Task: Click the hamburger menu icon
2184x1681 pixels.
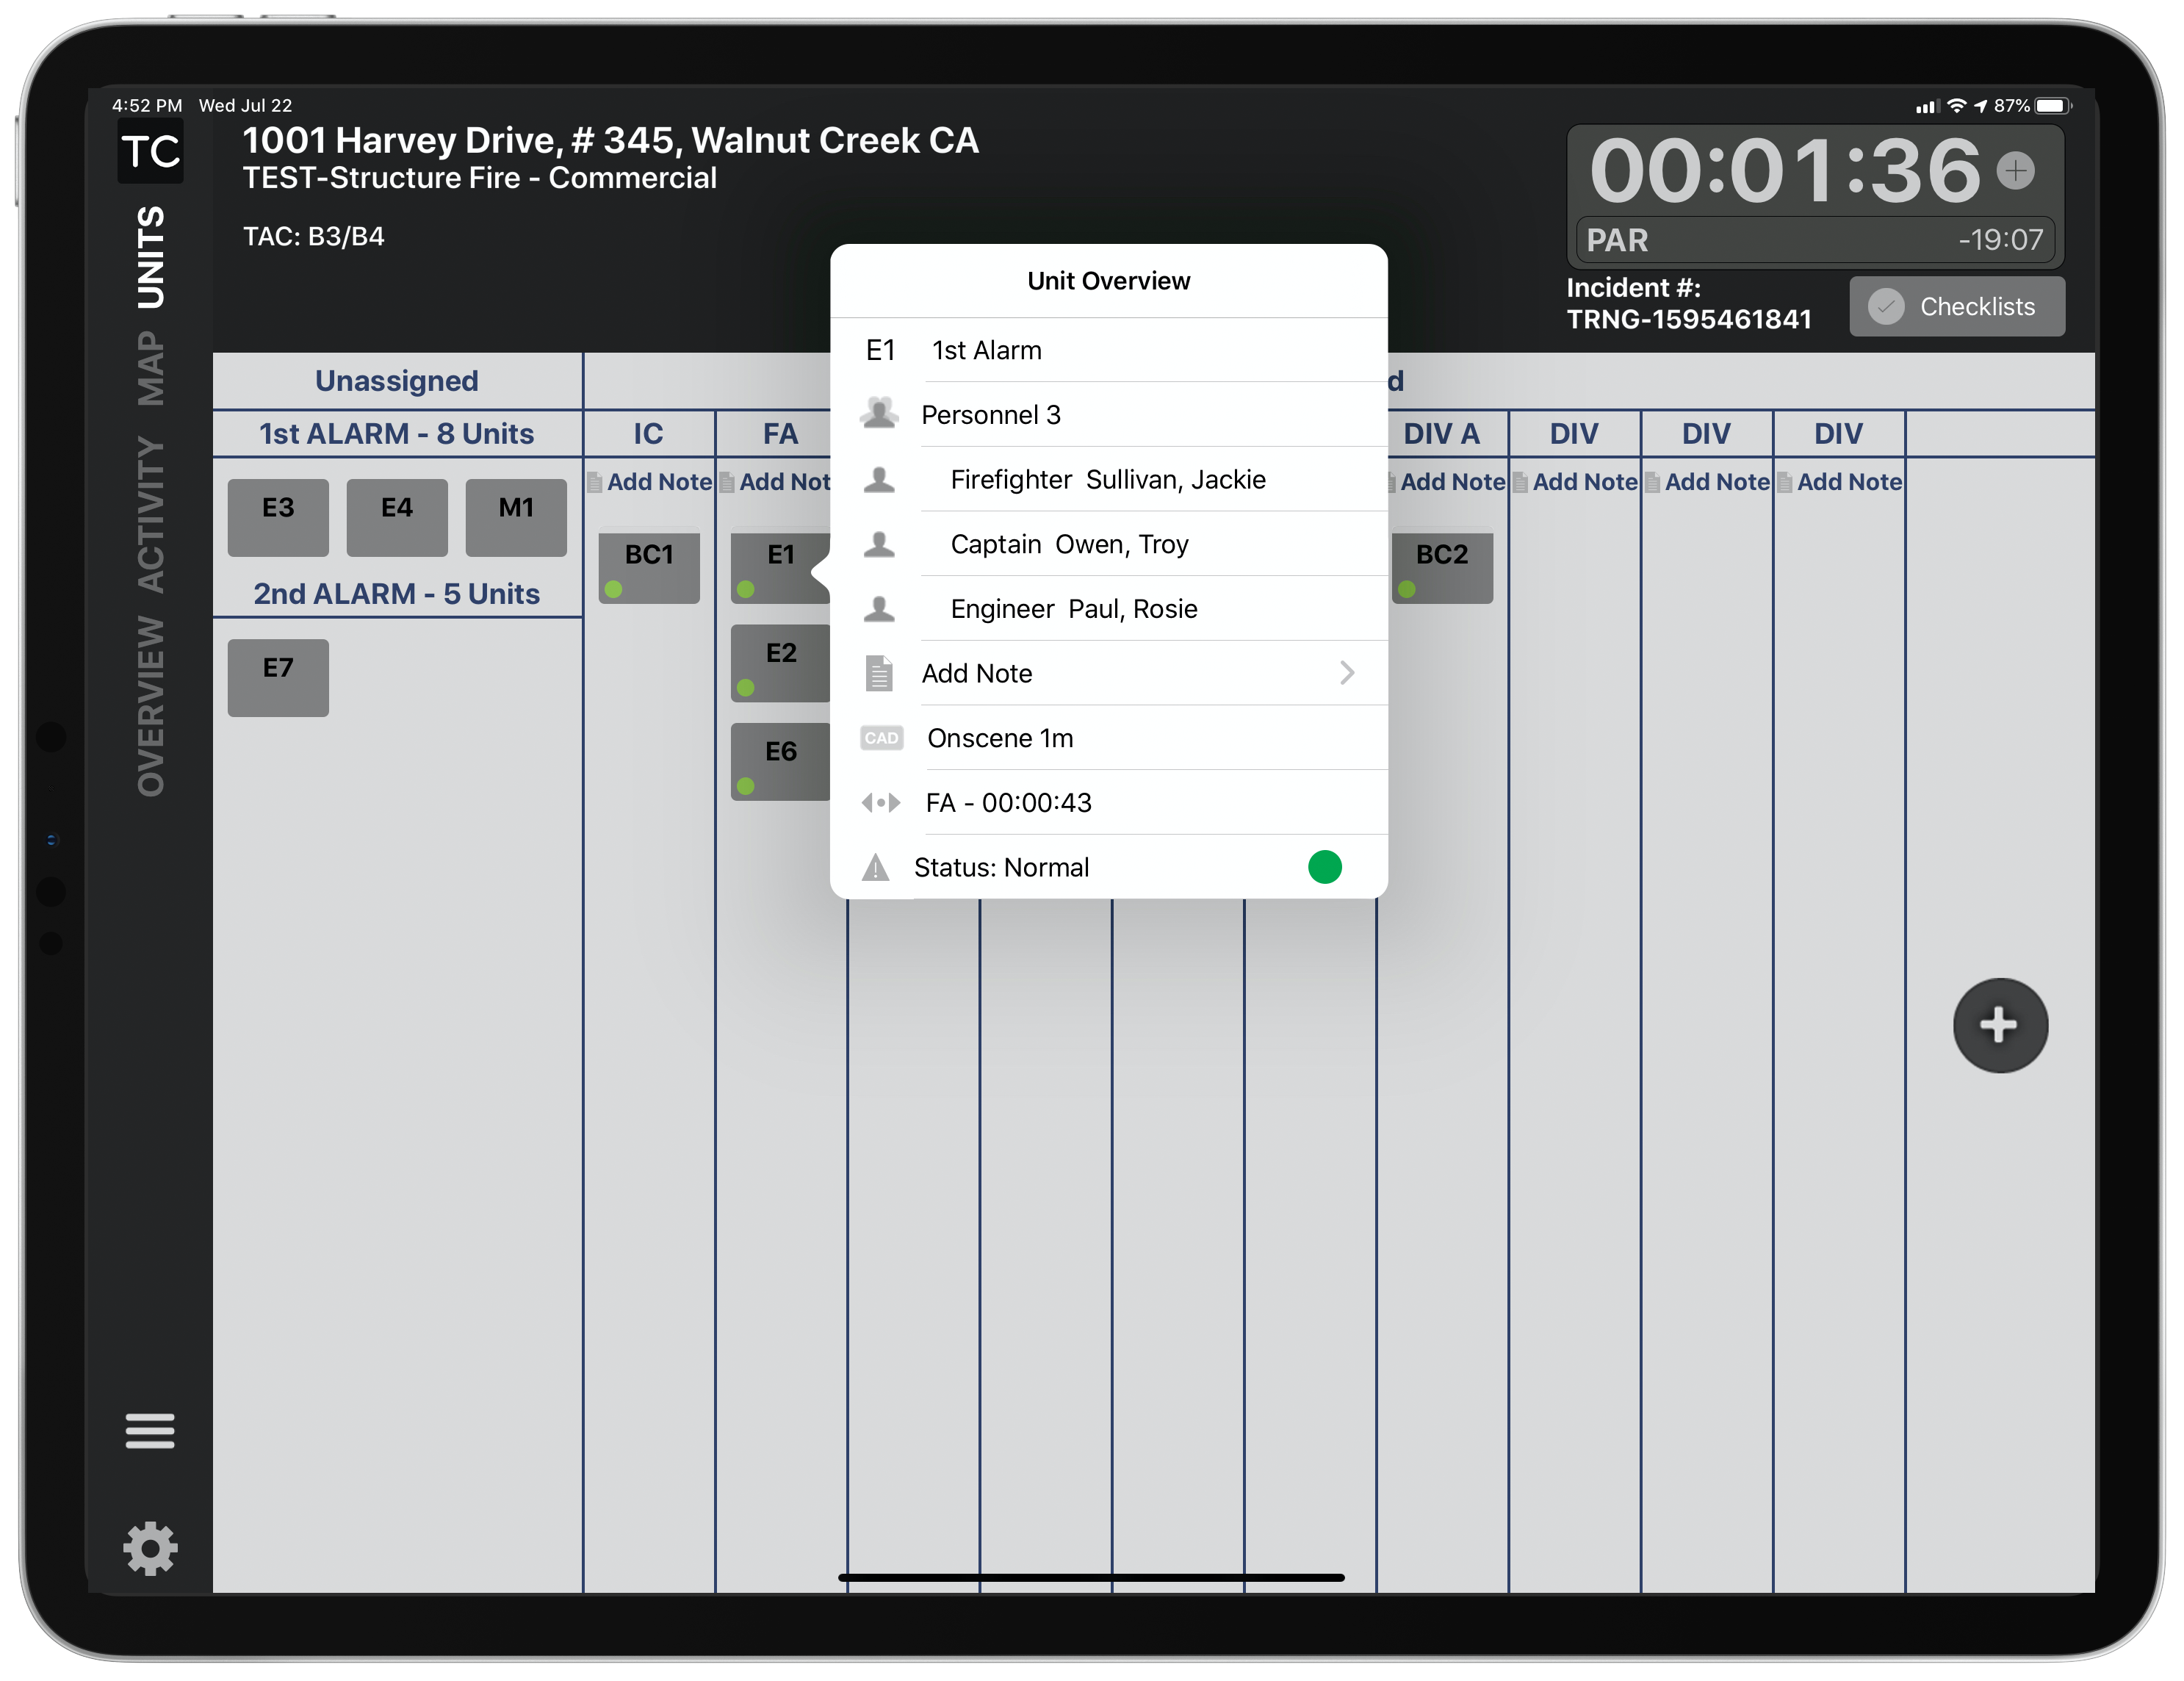Action: point(148,1425)
